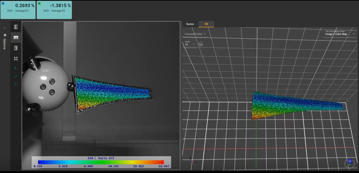Image resolution: width=359 pixels, height=173 pixels.
Task: Open the Scale 1x dropdown
Action: tap(190, 44)
